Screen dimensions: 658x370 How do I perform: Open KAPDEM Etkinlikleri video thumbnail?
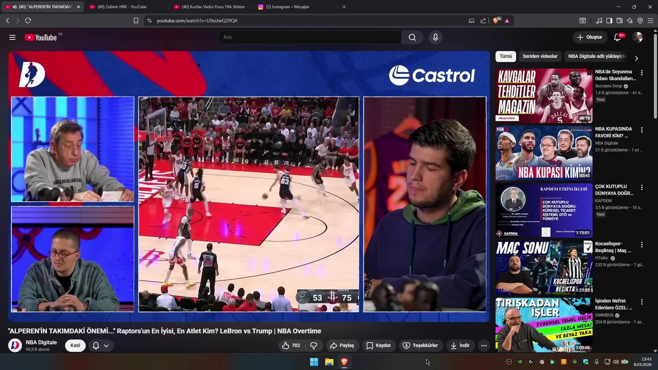click(544, 211)
